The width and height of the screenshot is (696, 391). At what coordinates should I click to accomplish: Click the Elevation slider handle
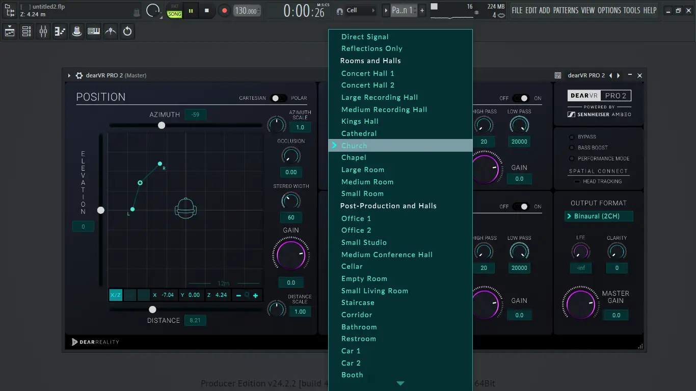pyautogui.click(x=101, y=210)
